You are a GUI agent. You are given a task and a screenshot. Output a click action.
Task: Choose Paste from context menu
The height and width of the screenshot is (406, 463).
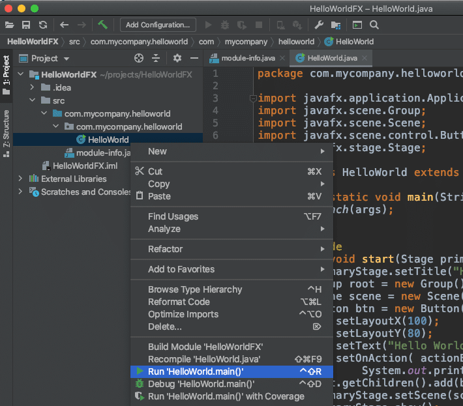(231, 196)
